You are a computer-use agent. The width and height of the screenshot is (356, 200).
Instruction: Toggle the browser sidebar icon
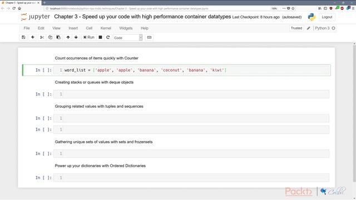(325, 8)
